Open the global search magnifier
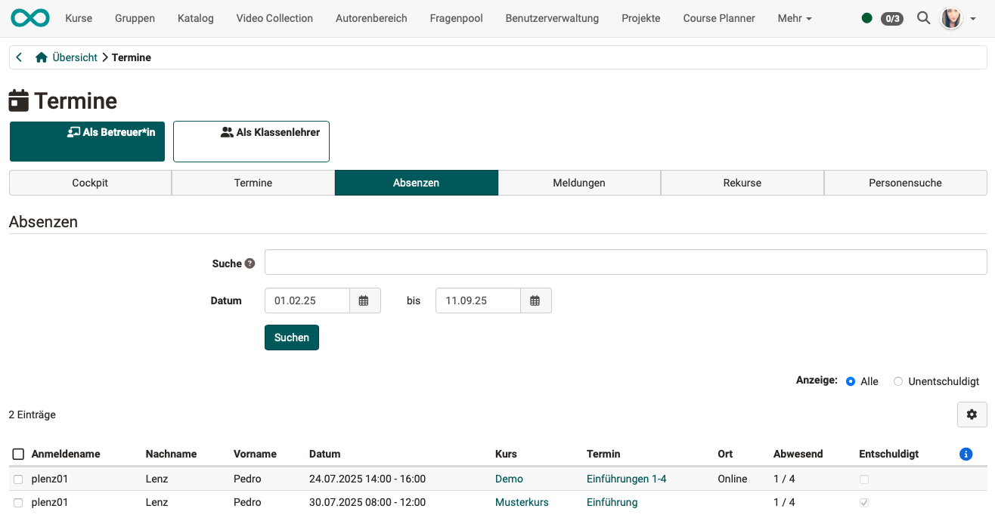The height and width of the screenshot is (524, 995). coord(923,18)
